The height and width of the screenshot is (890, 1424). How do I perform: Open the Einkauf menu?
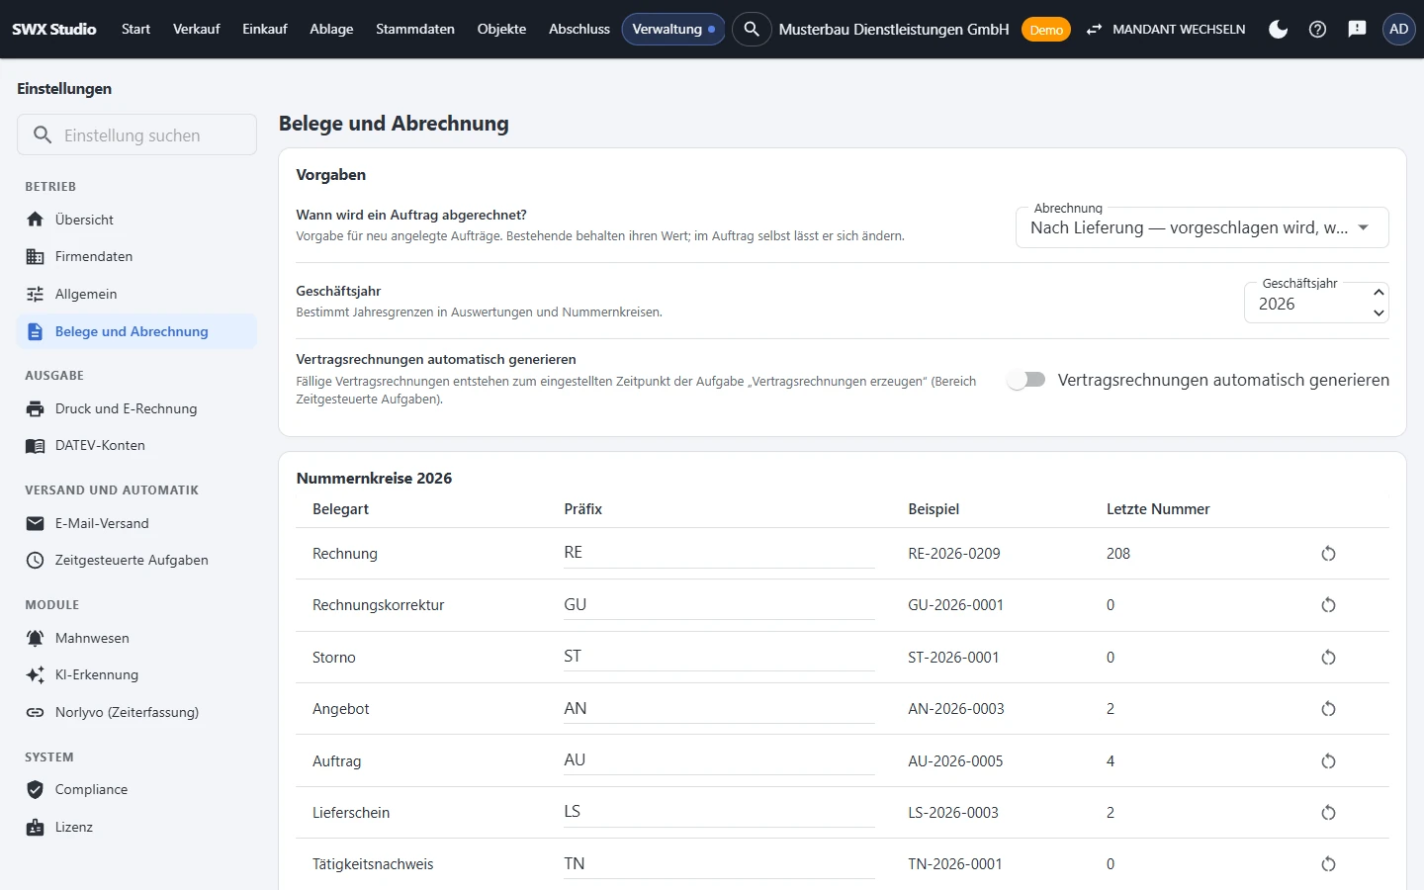265,30
